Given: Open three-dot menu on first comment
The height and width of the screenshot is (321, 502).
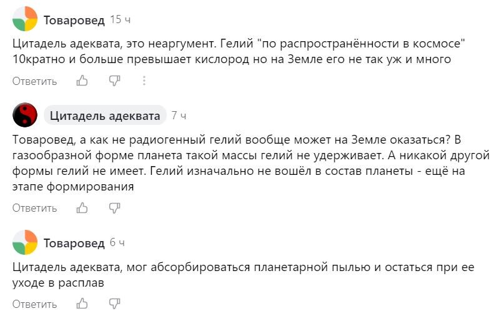Looking at the screenshot, I should click(x=144, y=81).
